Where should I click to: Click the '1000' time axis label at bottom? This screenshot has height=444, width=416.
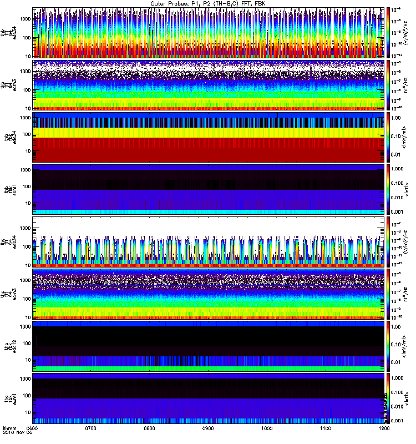(x=267, y=428)
